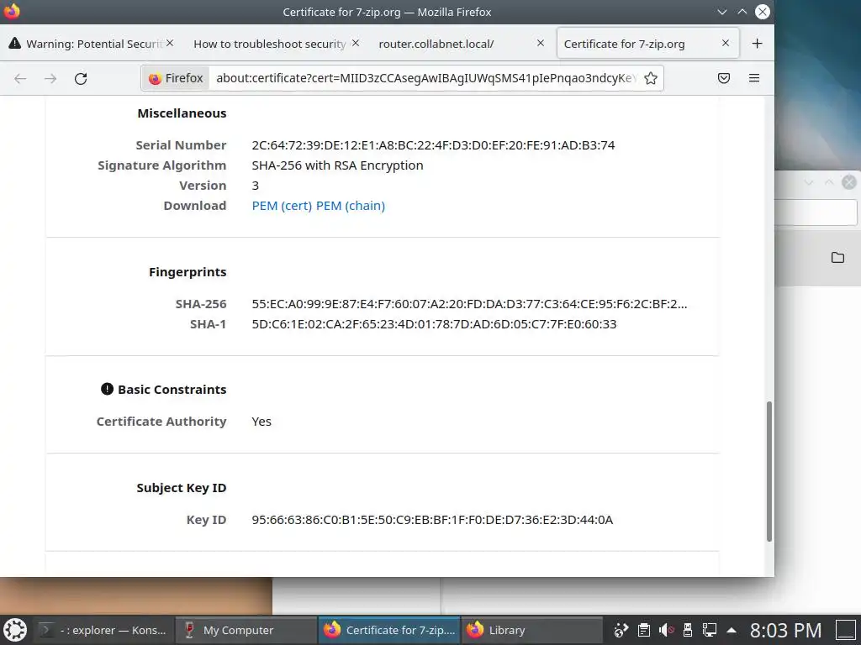The height and width of the screenshot is (645, 861).
Task: Click the 8:03 PM clock
Action: (786, 630)
